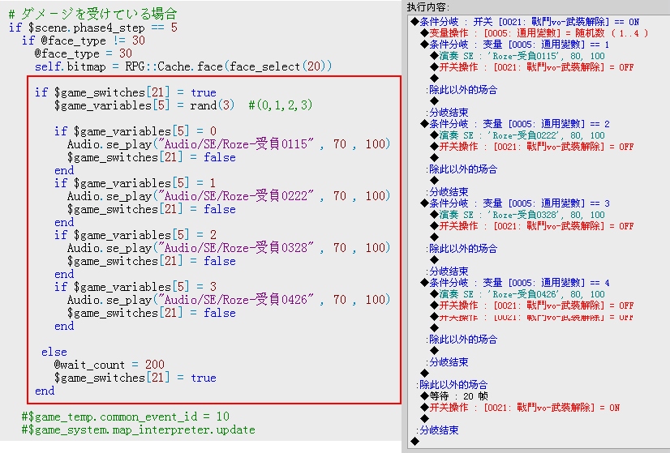Click the Audio.se_play line for Roze-受負0426
Screen dimensions: 670x453
(229, 299)
